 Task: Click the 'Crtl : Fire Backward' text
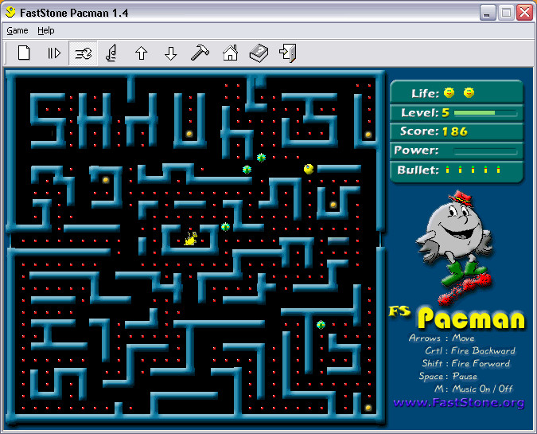click(470, 350)
